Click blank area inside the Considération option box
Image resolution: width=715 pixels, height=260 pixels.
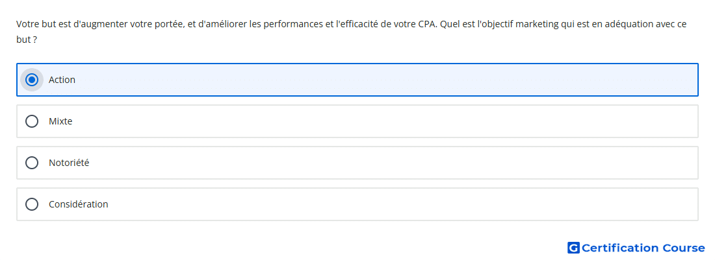pyautogui.click(x=387, y=204)
